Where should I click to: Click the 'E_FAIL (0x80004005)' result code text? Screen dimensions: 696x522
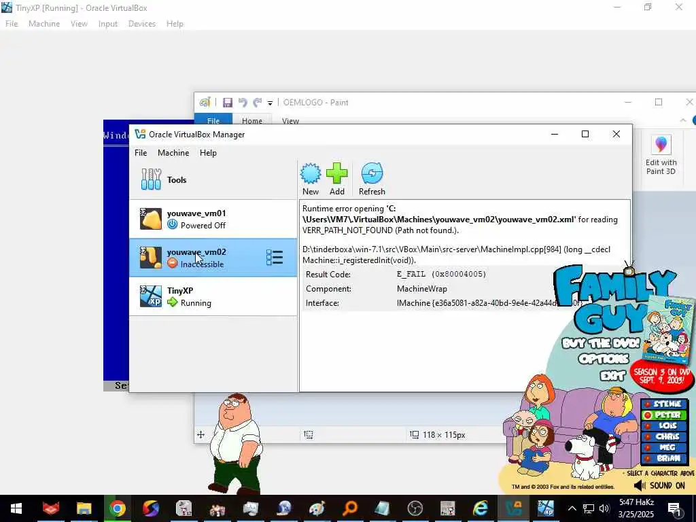coord(441,275)
